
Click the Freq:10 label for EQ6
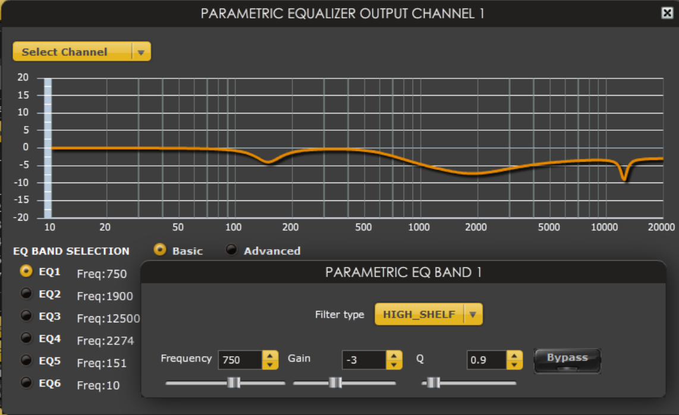point(98,385)
